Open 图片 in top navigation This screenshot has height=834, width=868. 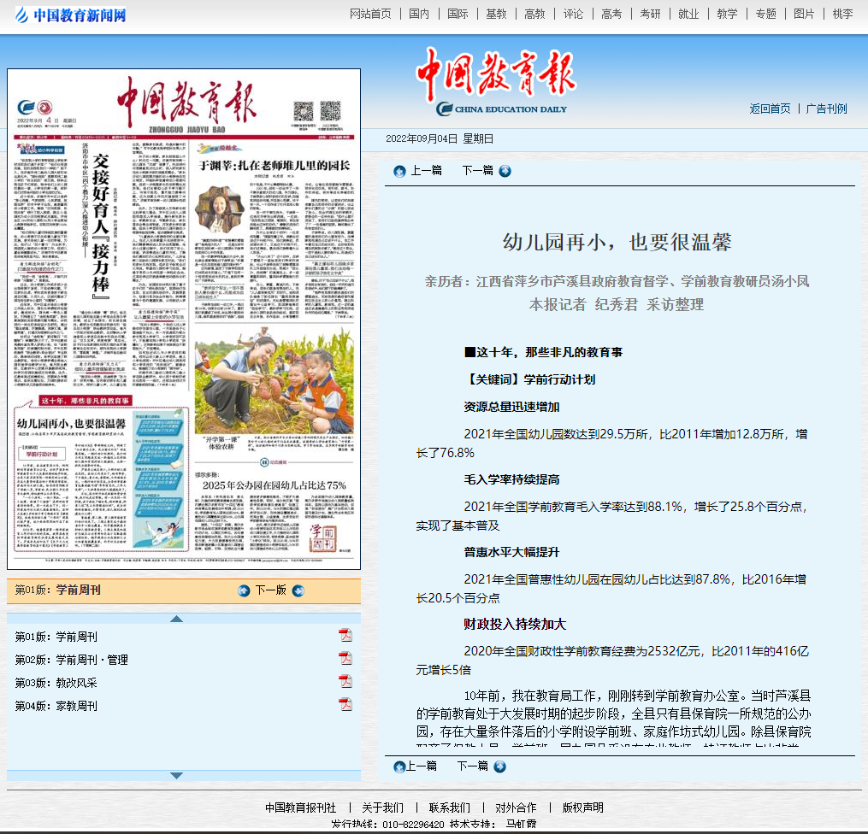click(804, 14)
